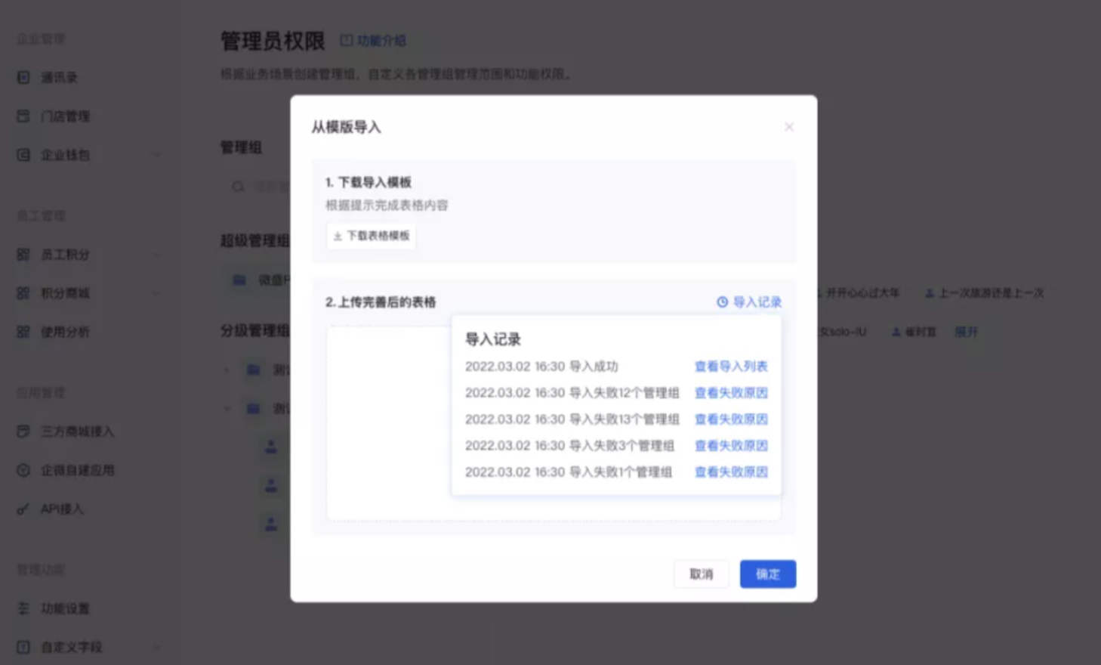Screen dimensions: 1101x665
Task: Expand the 企业钱包 submenu arrow
Action: [156, 155]
